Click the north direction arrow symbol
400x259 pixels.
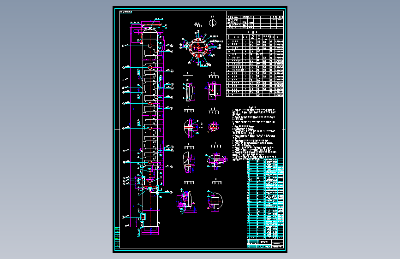(213, 23)
